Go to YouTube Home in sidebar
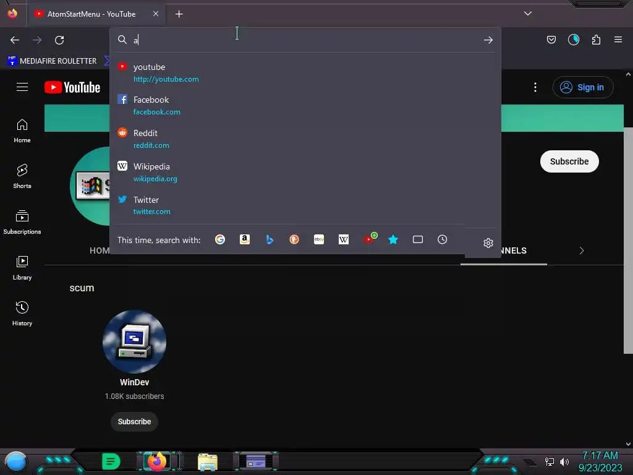Screen dimensions: 633x475 22,131
